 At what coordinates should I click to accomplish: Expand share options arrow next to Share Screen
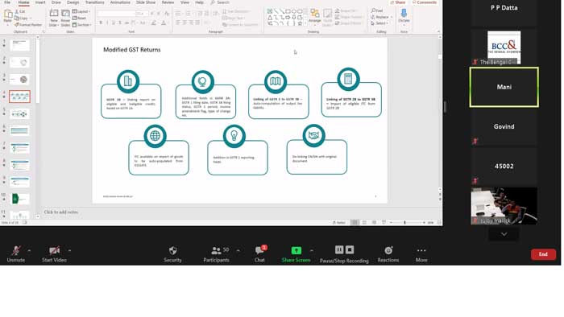[312, 250]
